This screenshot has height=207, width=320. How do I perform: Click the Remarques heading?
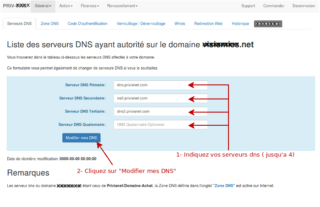(28, 173)
